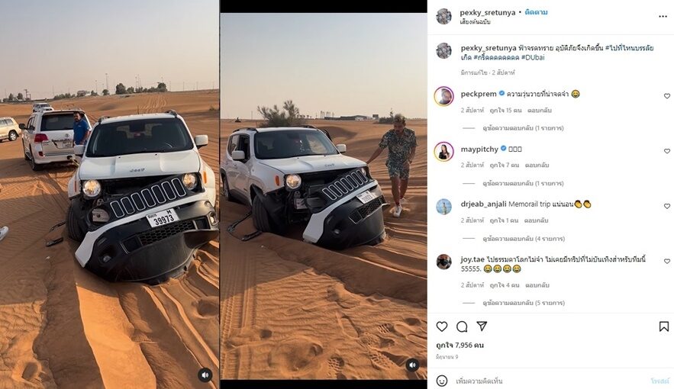Open comments with the speech bubble icon
The width and height of the screenshot is (674, 389).
(462, 326)
